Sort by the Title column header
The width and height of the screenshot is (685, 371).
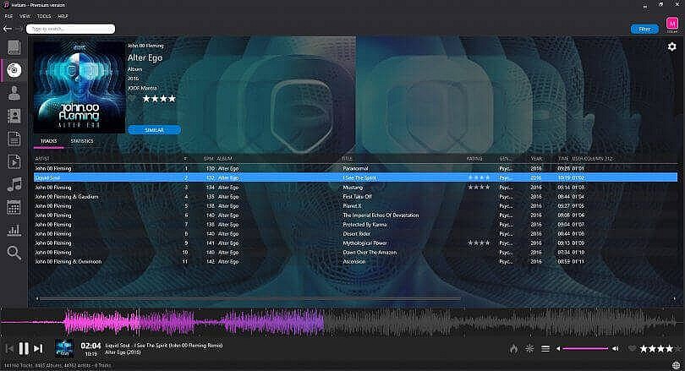(348, 158)
